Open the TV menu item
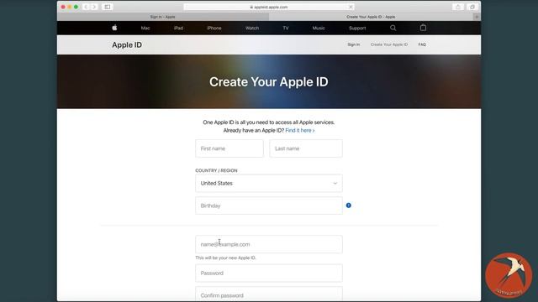Viewport: 538px width, 302px height. (286, 28)
